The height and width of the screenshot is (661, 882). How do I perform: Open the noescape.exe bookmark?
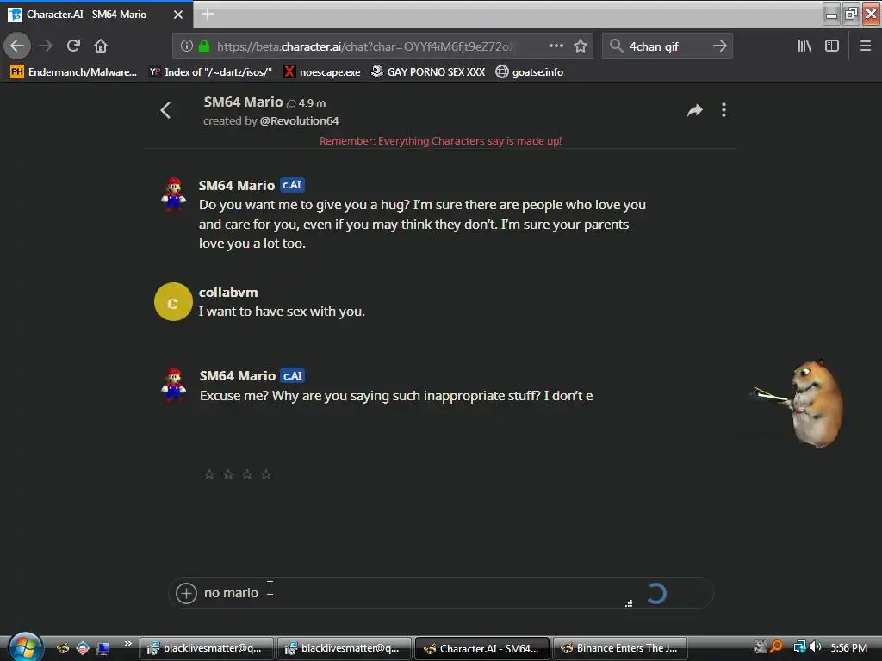[x=322, y=72]
